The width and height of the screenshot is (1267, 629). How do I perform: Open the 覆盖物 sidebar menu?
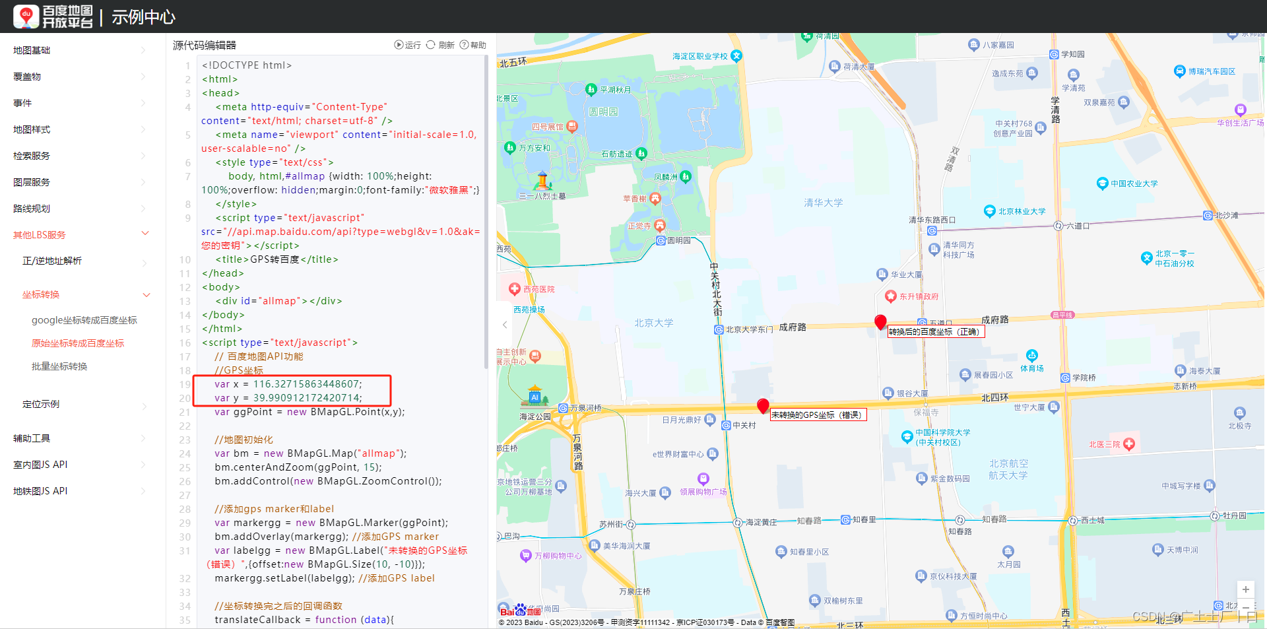(27, 77)
